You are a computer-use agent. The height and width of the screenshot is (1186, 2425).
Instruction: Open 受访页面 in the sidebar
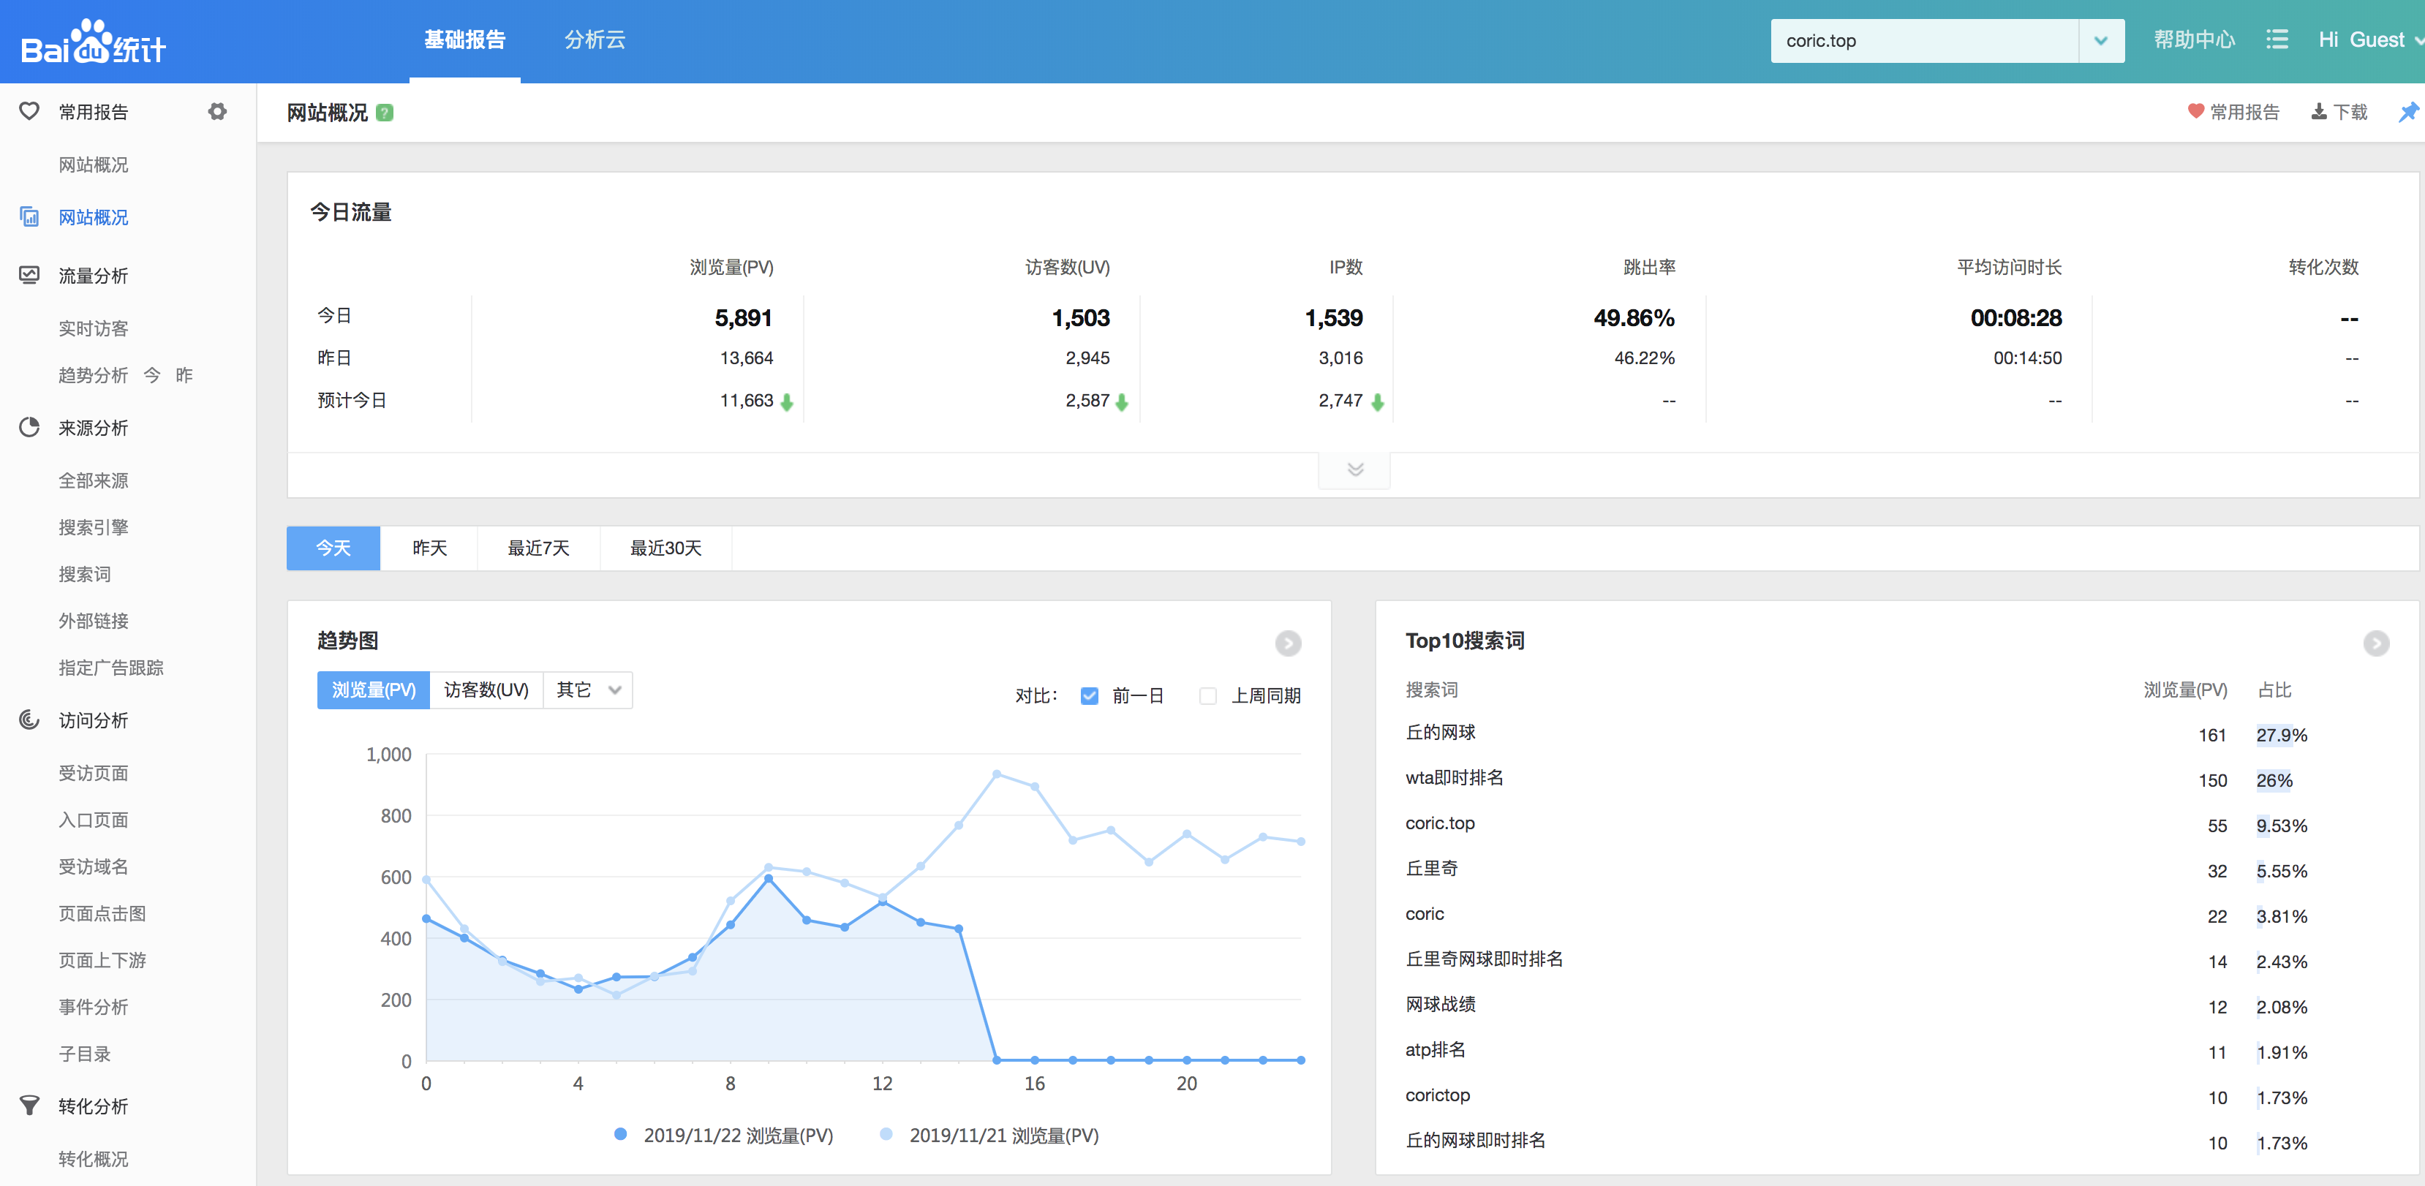(x=93, y=773)
